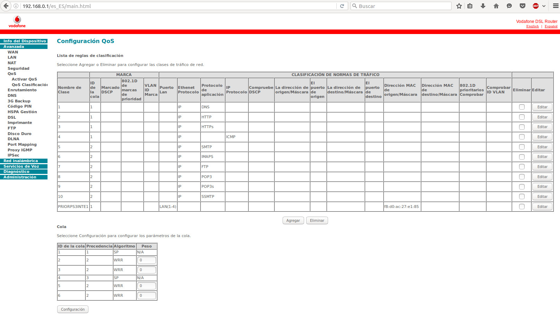Select Port Mapping from the sidebar
Image resolution: width=560 pixels, height=319 pixels.
tap(22, 144)
